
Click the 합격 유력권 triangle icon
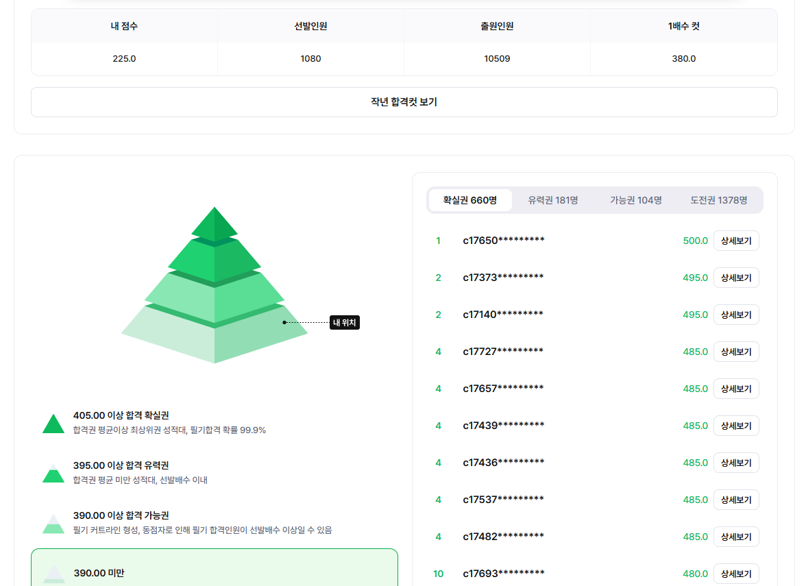[53, 474]
